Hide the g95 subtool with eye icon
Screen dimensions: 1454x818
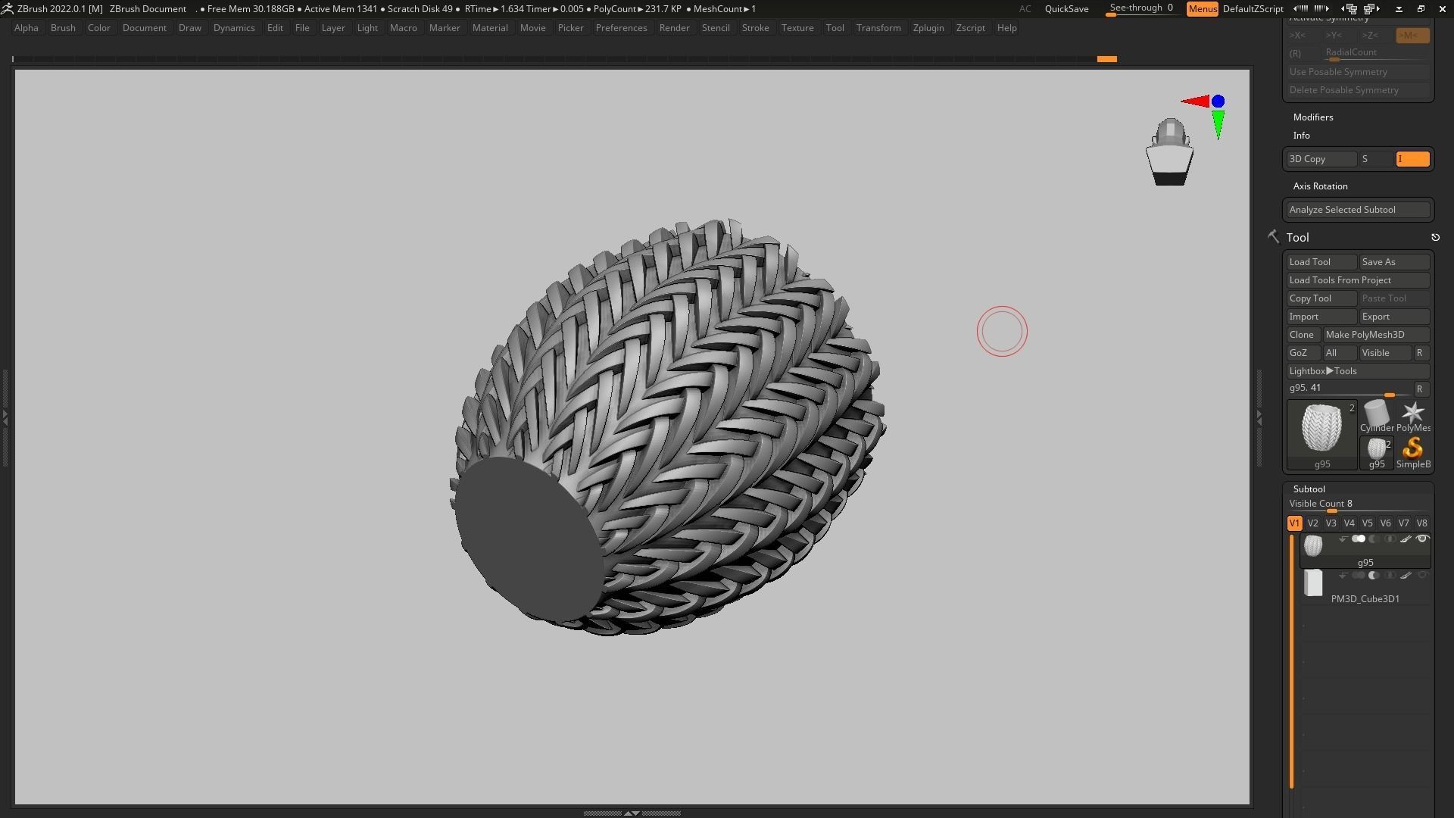[1421, 539]
